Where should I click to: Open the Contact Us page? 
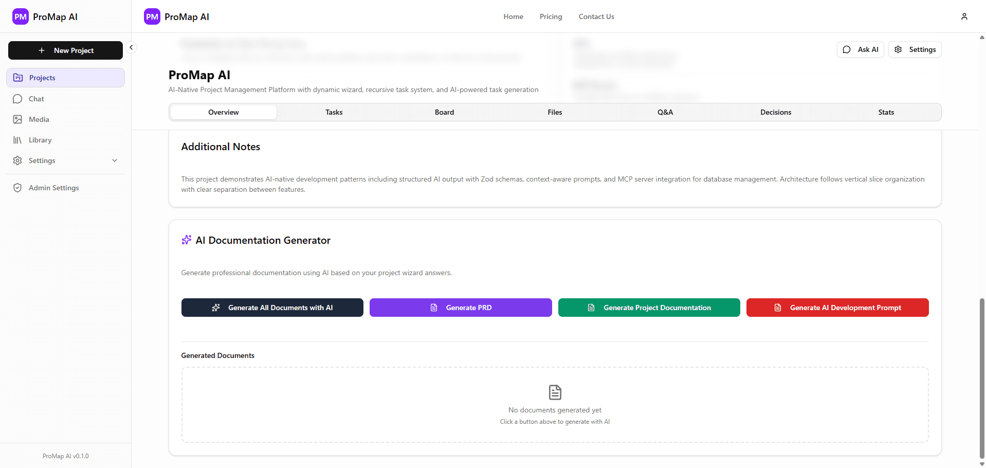(596, 16)
